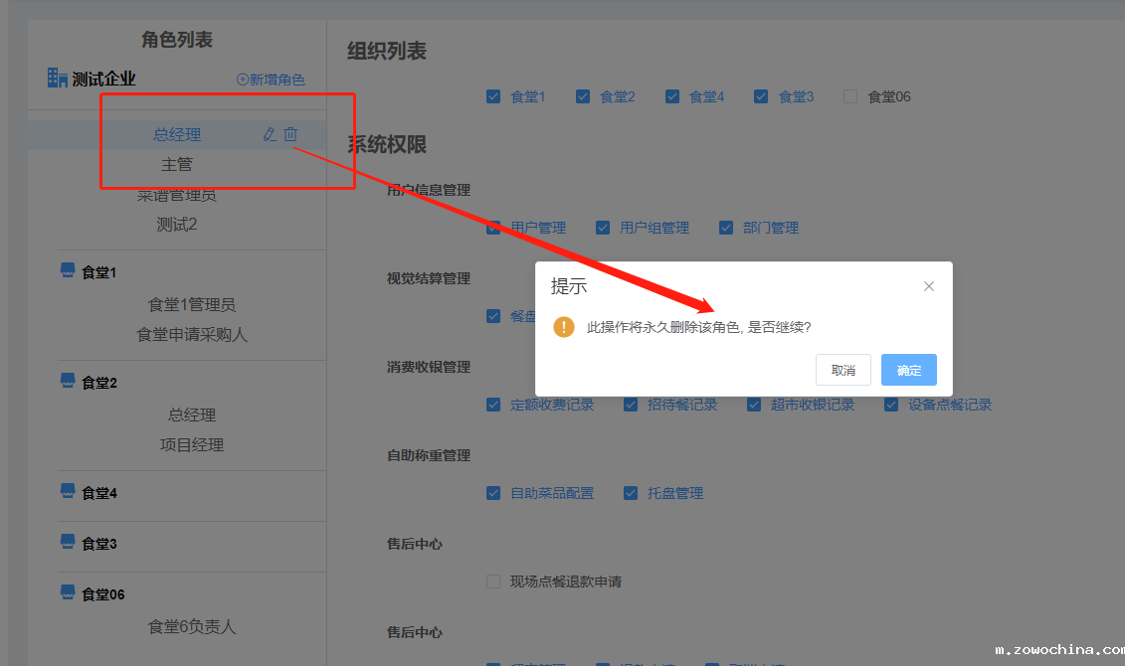Enable the 食堂06 checkbox in 组织列表
This screenshot has height=666, width=1125.
tap(850, 95)
